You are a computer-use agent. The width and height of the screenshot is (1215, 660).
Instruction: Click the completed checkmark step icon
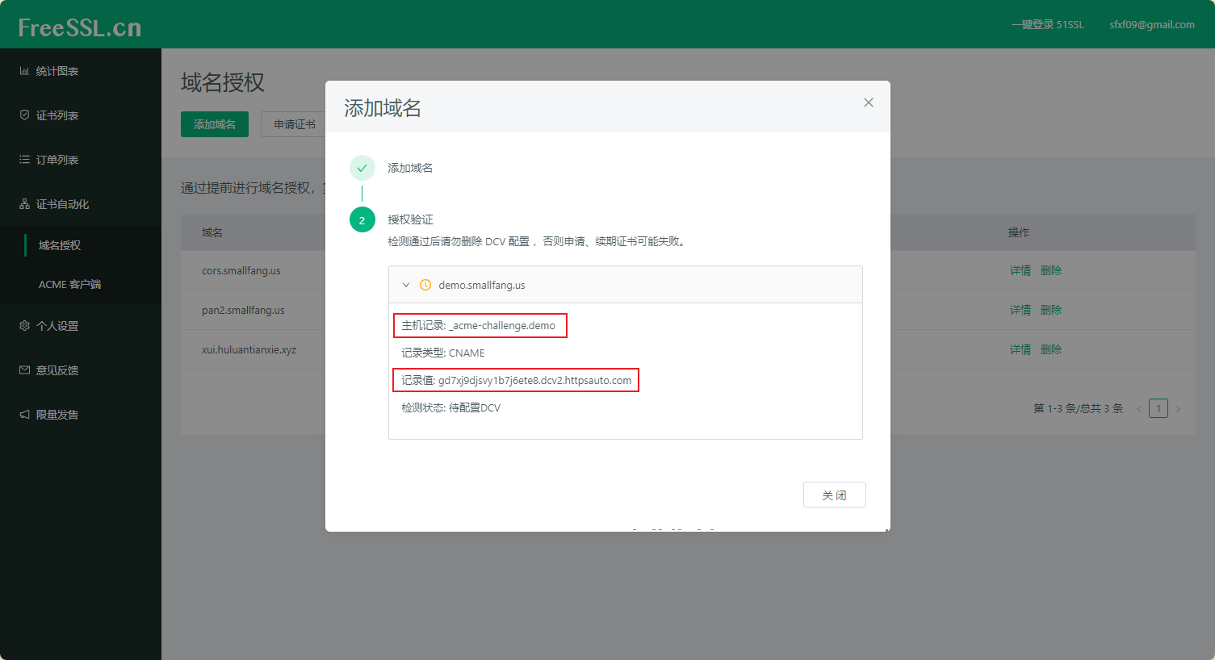(x=362, y=168)
